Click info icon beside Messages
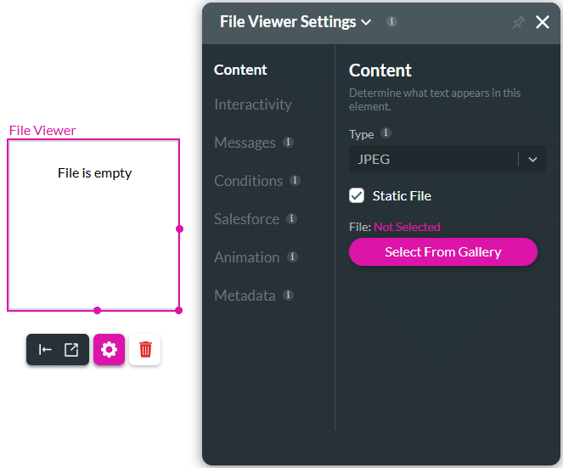The image size is (563, 468). (288, 142)
